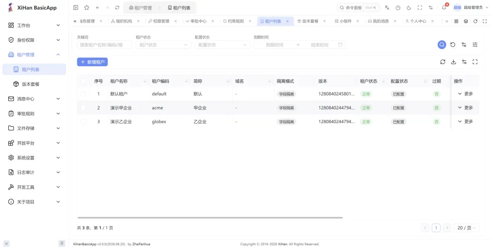The height and width of the screenshot is (249, 491).
Task: Go back with the left arrow icon
Action: click(98, 8)
